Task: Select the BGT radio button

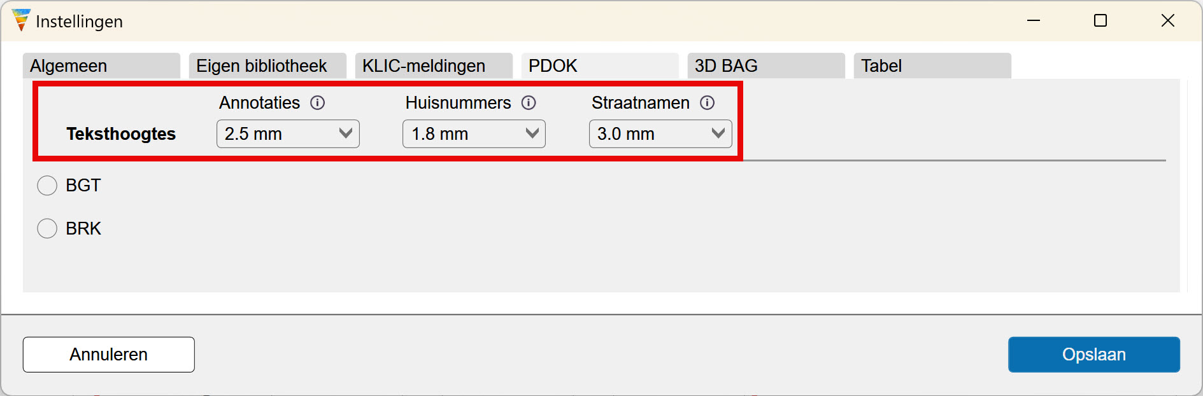Action: (x=47, y=186)
